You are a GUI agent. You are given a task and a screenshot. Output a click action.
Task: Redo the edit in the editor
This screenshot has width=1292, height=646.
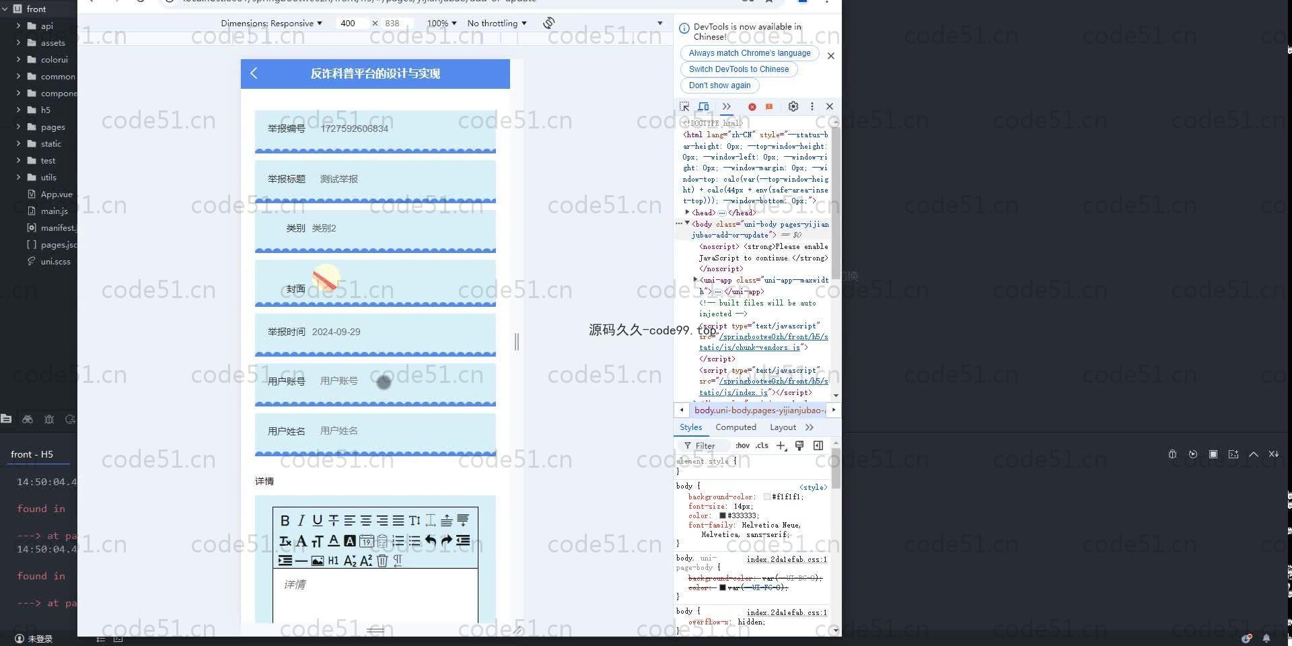tap(446, 540)
